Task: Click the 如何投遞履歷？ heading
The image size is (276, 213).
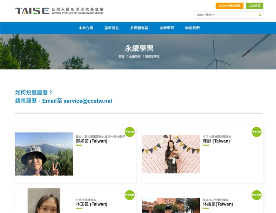Action: click(x=33, y=93)
